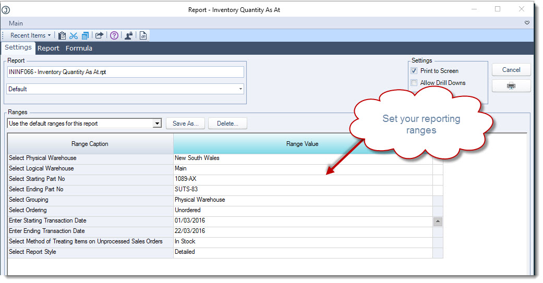Select the Enter Ending Transaction Date caption

click(x=90, y=231)
